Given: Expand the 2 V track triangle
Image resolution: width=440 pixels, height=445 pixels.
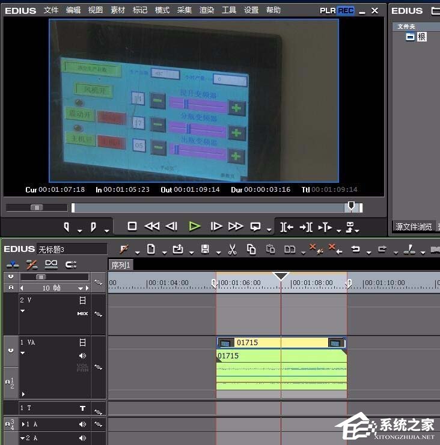Looking at the screenshot, I should (x=23, y=311).
